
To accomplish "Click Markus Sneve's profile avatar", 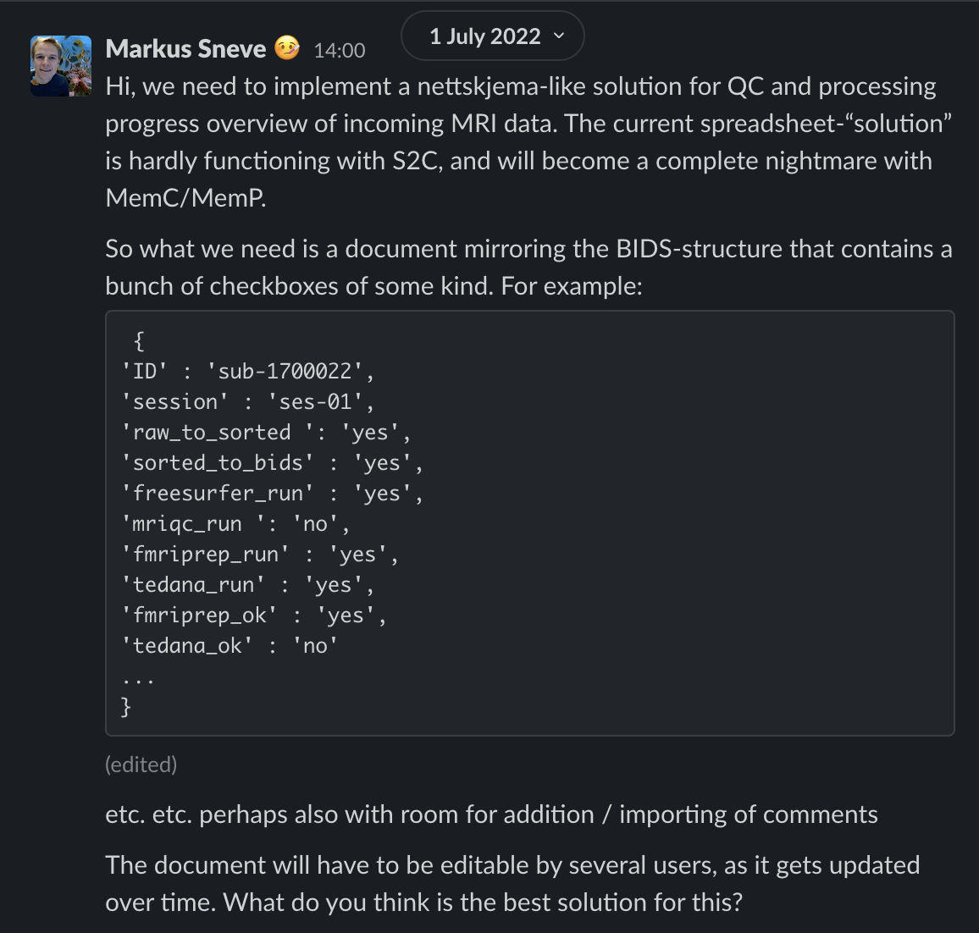I will click(x=61, y=66).
